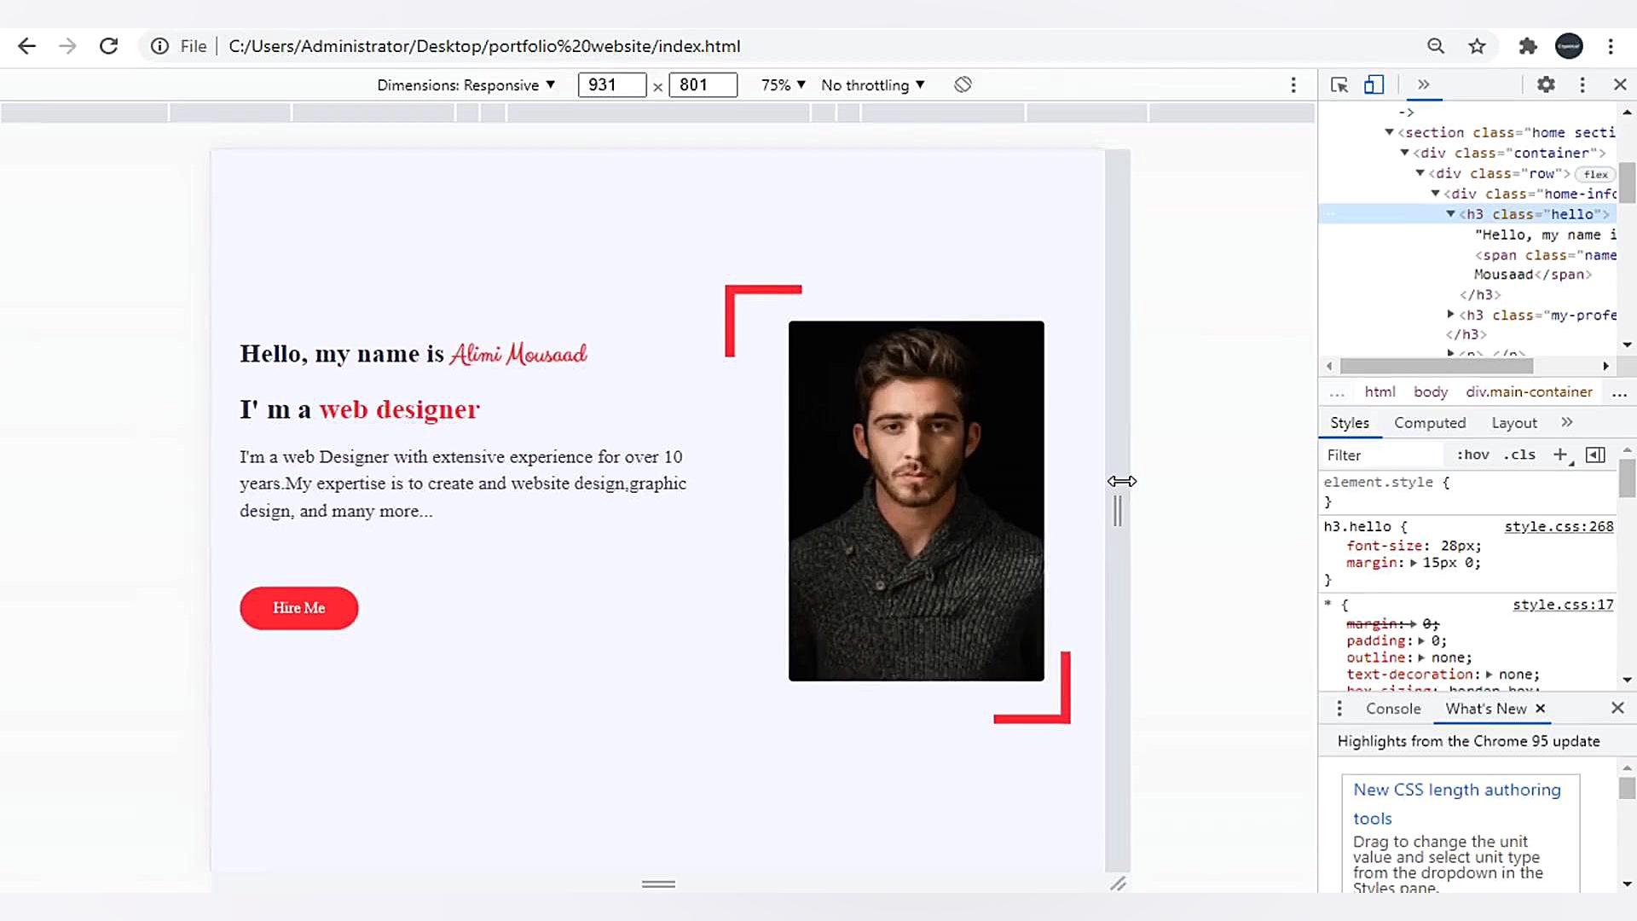
Task: Expand h3 my-profession element
Action: click(1451, 315)
